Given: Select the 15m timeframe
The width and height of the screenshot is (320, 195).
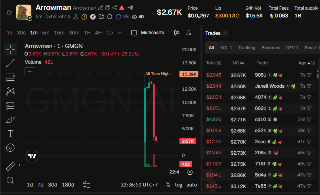Looking at the screenshot, I should click(x=59, y=33).
